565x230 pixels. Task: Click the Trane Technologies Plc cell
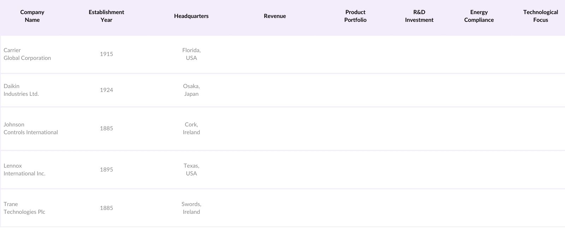pyautogui.click(x=24, y=208)
